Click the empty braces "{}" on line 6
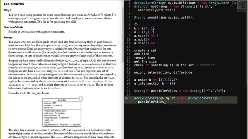The height and width of the screenshot is (139, 248). pos(136,25)
